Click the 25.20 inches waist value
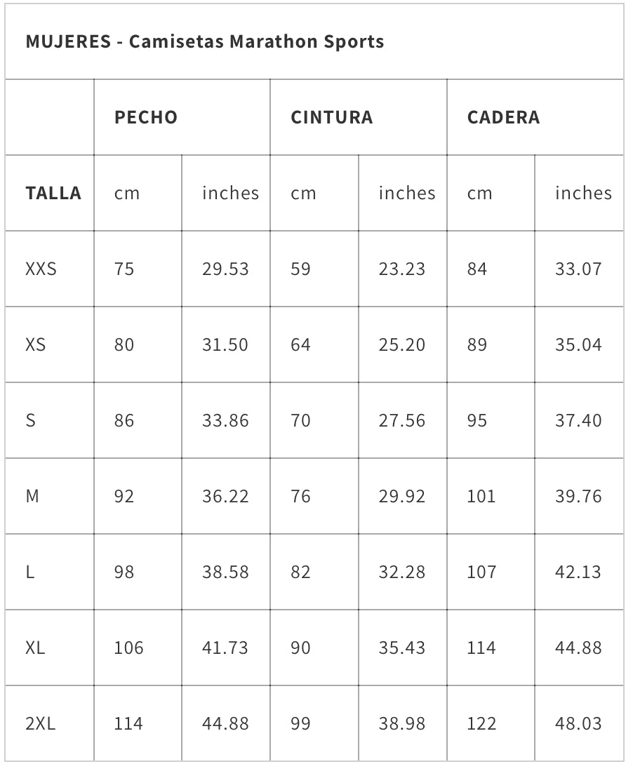 click(401, 344)
